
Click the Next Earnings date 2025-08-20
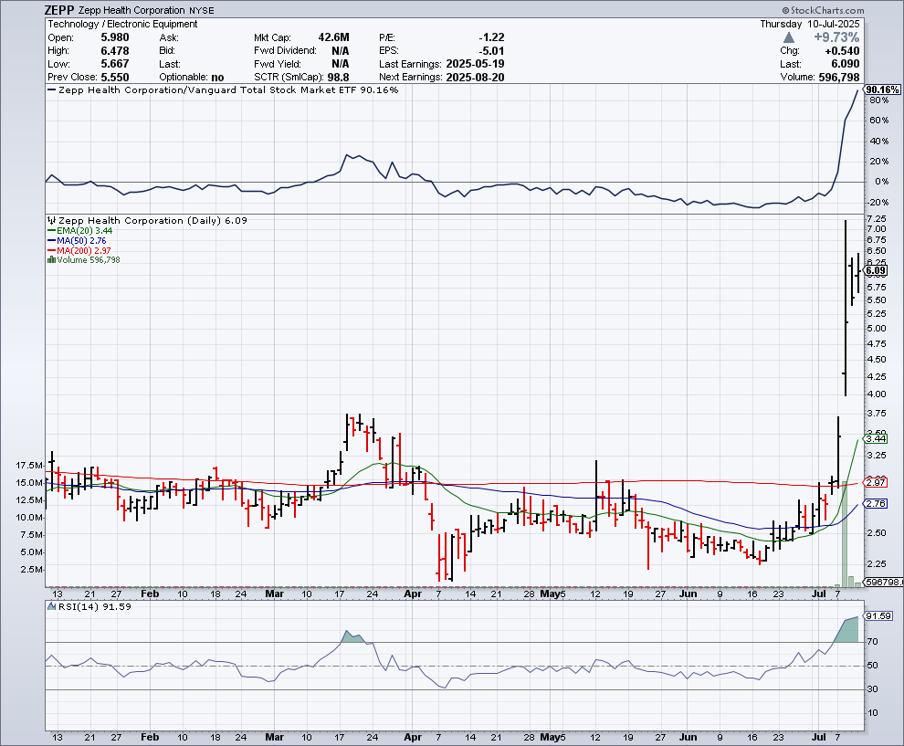click(475, 78)
